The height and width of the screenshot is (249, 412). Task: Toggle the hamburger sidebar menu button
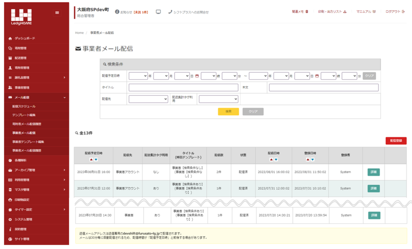pyautogui.click(x=57, y=12)
